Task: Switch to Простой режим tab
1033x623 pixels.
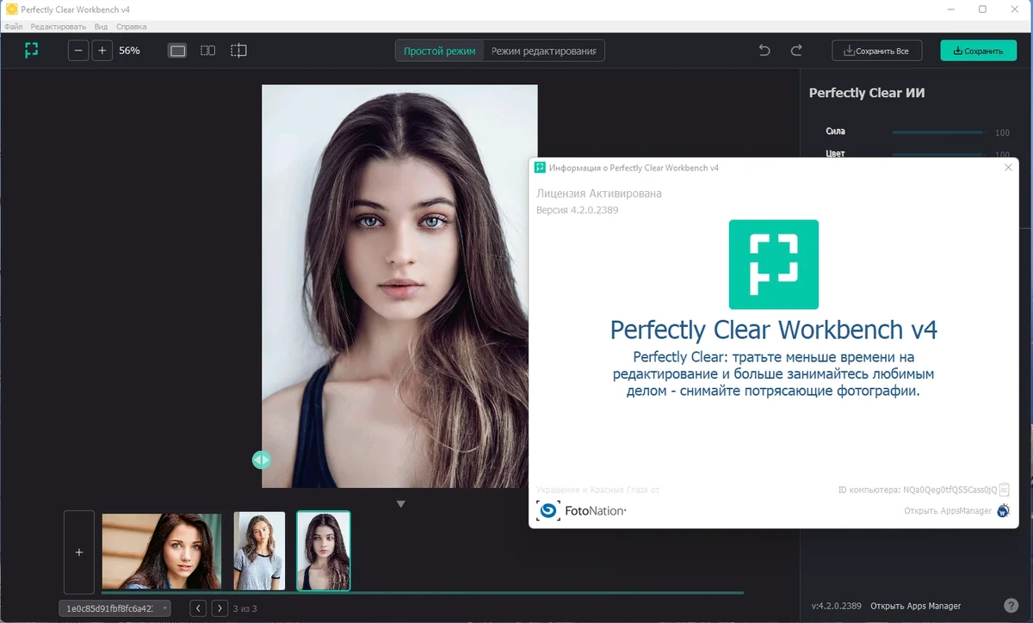Action: [x=439, y=51]
